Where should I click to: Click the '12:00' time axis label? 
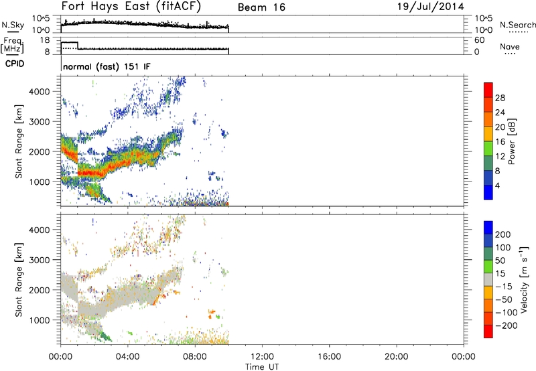[x=262, y=357]
